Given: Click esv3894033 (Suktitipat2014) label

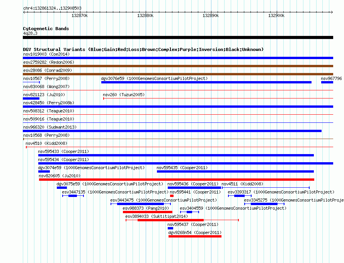Looking at the screenshot, I should click(157, 216).
